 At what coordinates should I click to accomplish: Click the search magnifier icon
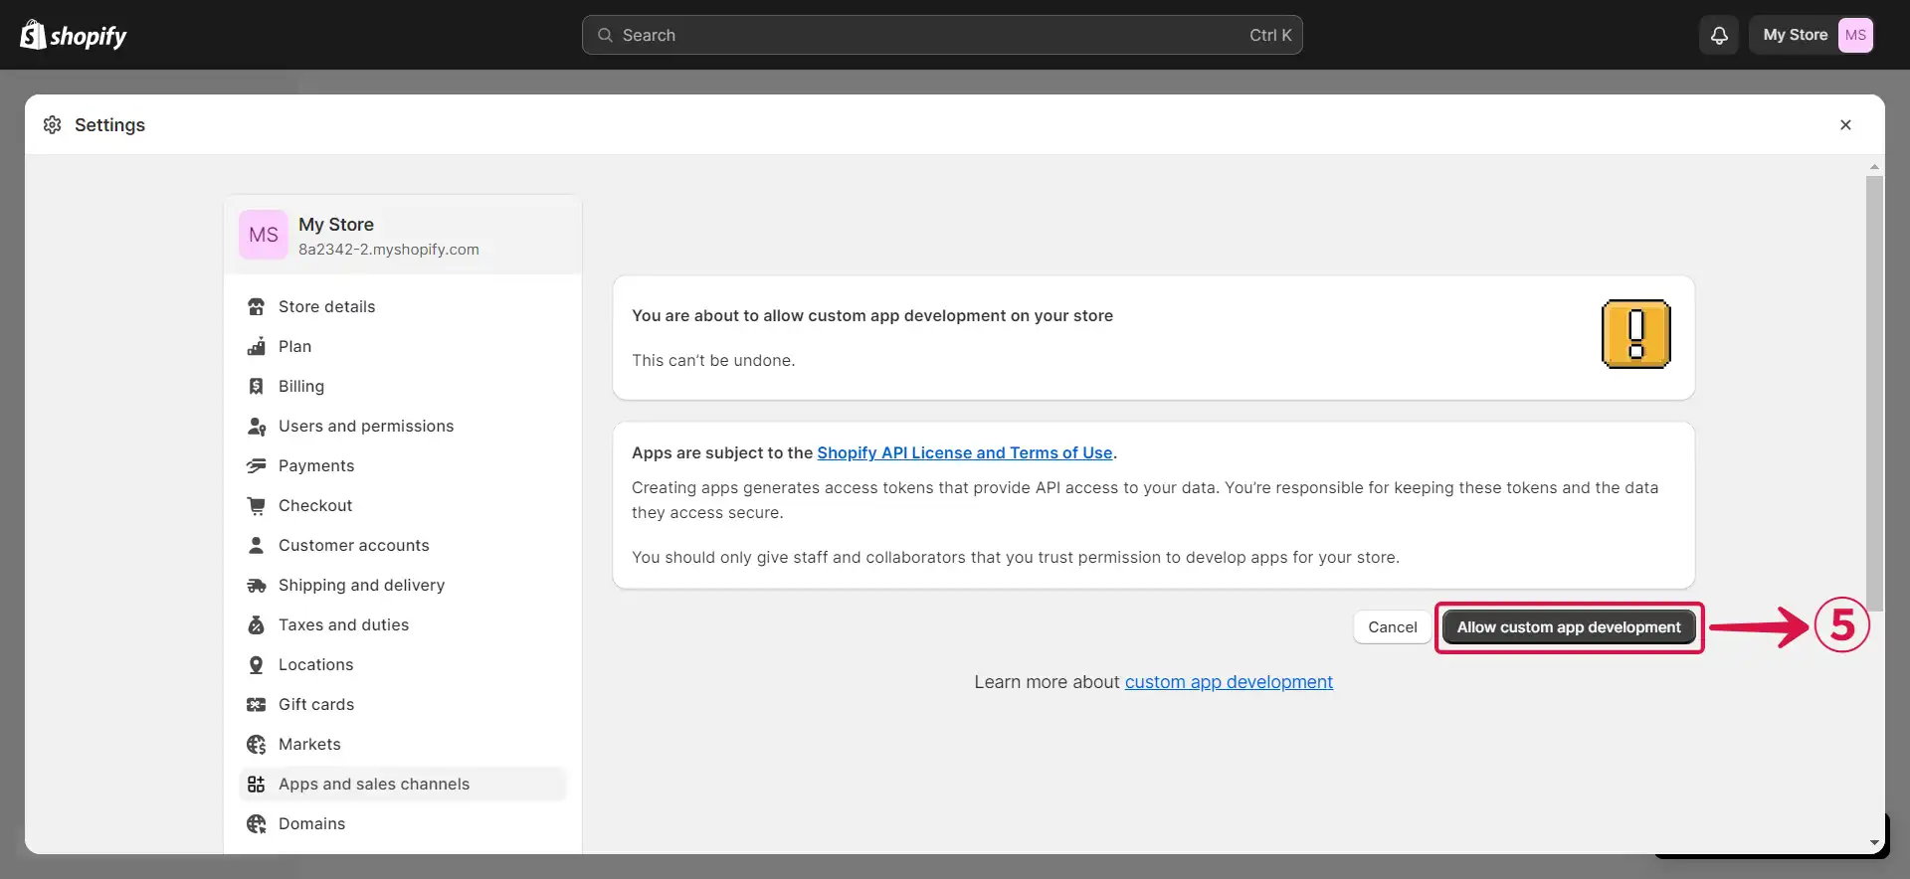pos(605,35)
